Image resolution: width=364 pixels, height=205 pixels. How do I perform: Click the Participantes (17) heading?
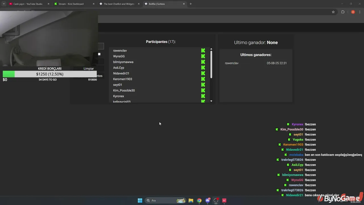click(161, 42)
